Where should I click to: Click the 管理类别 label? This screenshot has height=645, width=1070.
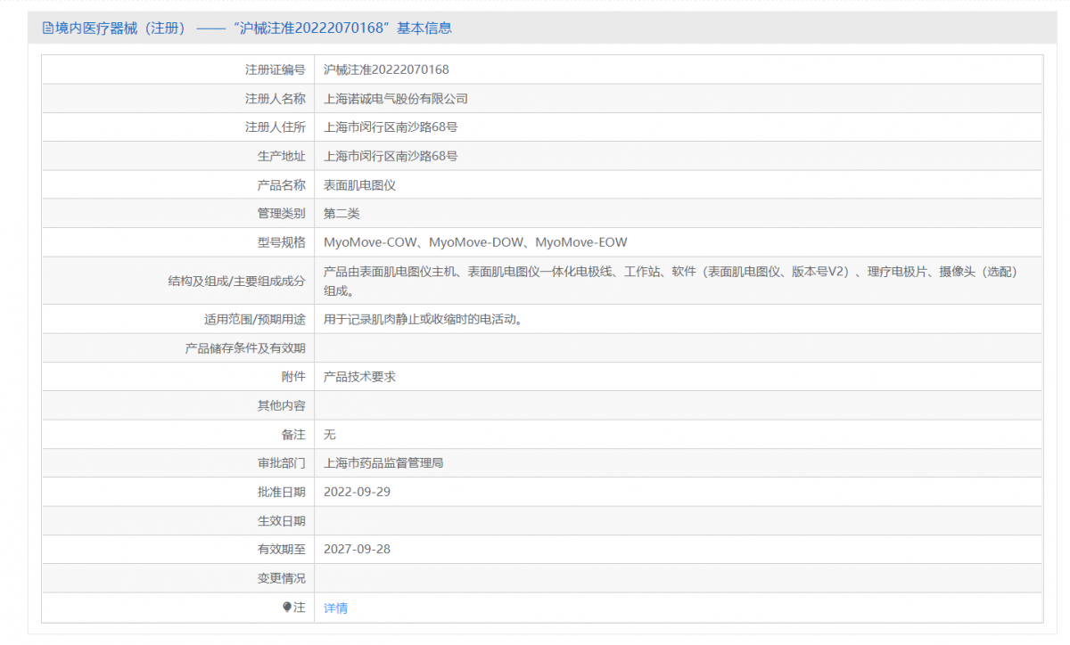click(282, 214)
